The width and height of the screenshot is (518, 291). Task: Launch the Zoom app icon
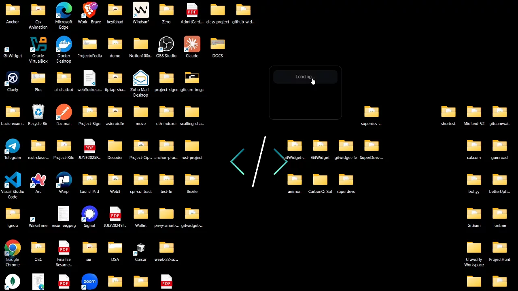point(89,282)
